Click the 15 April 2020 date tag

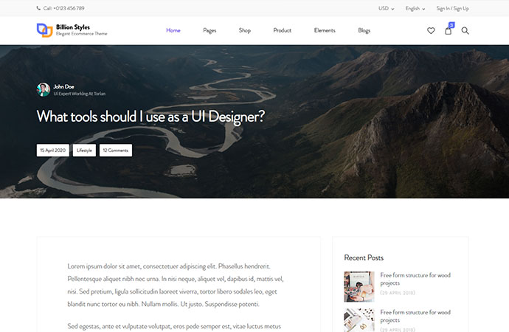pyautogui.click(x=53, y=150)
